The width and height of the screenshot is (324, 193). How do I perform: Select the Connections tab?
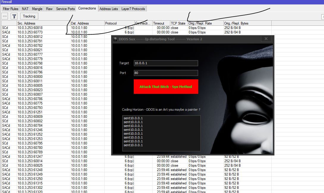click(87, 8)
